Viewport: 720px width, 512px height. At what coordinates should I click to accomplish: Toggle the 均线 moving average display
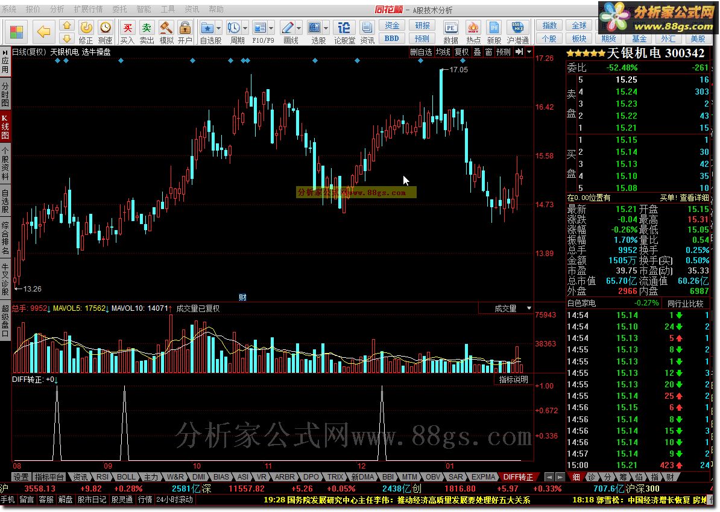click(443, 52)
